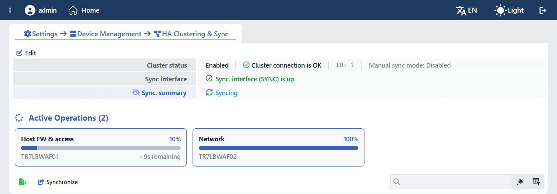The height and width of the screenshot is (194, 557).
Task: Click '~9s remaining' estimate
Action: click(x=160, y=157)
